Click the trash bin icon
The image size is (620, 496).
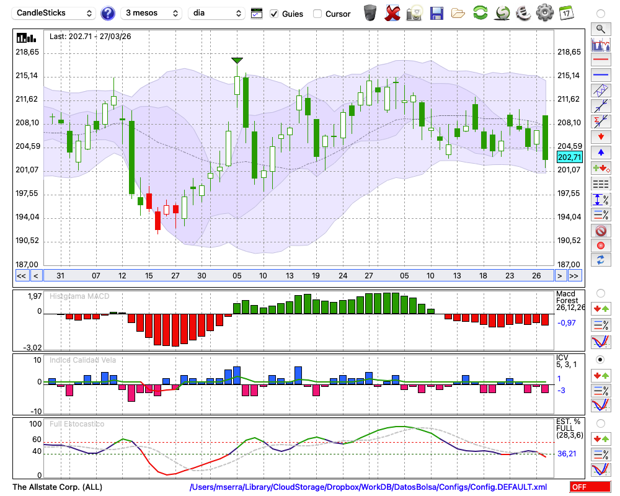coord(370,13)
